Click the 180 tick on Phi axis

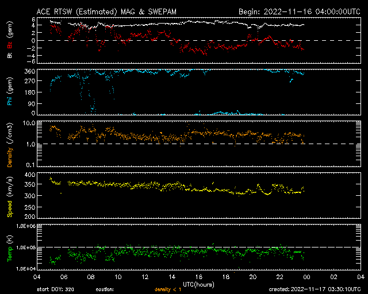[x=30, y=92]
